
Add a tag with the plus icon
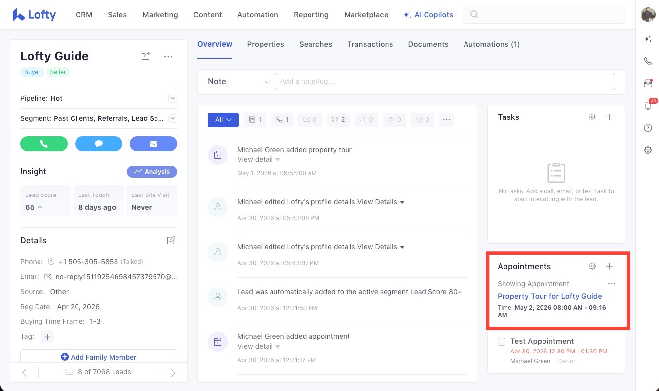(x=47, y=337)
